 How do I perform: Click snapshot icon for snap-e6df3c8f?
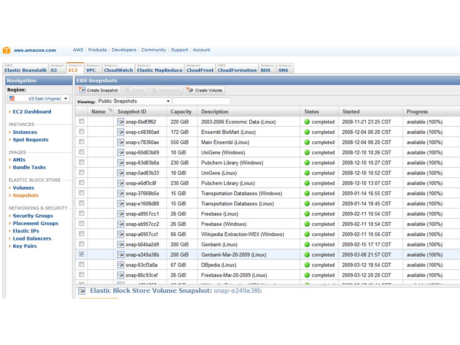pos(121,183)
